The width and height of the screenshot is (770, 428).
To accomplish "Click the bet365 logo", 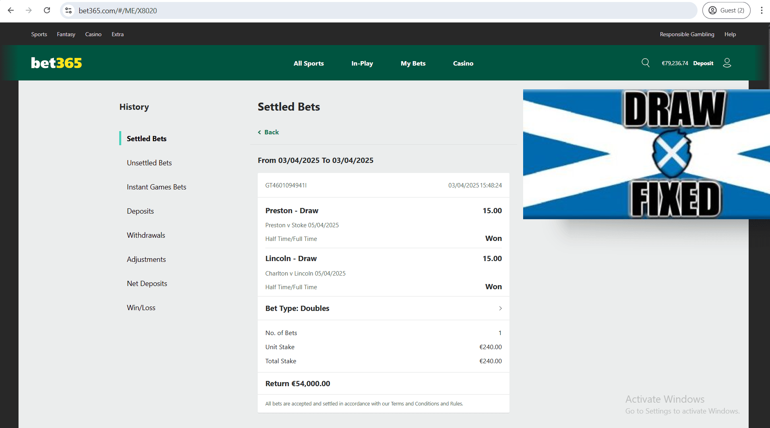I will tap(56, 63).
